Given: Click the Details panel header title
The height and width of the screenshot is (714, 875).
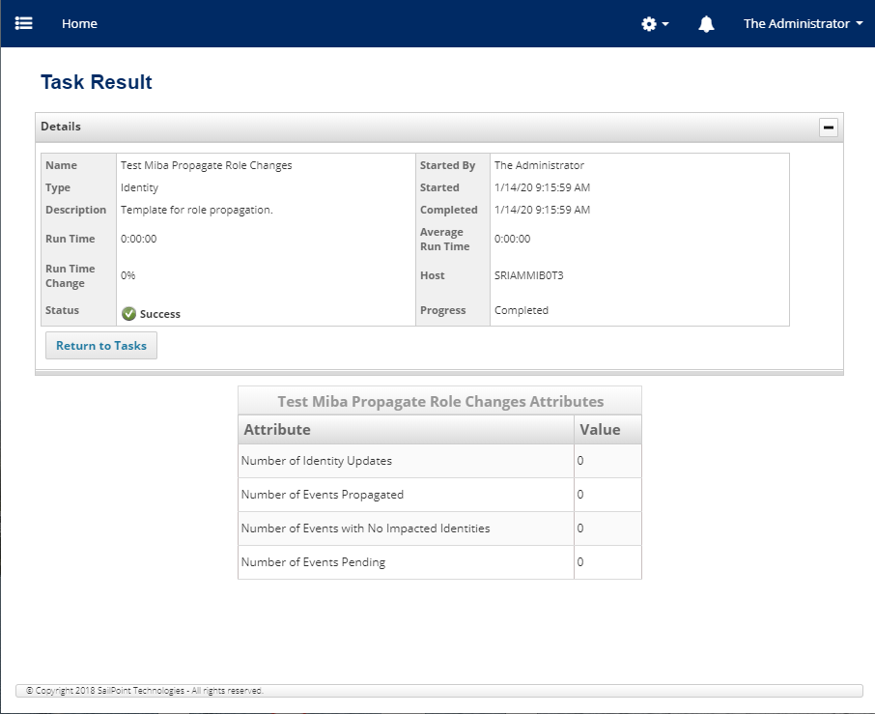Looking at the screenshot, I should [x=61, y=127].
